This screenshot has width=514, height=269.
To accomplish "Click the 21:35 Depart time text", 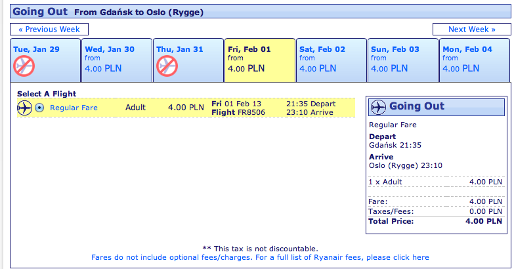I will (x=311, y=104).
